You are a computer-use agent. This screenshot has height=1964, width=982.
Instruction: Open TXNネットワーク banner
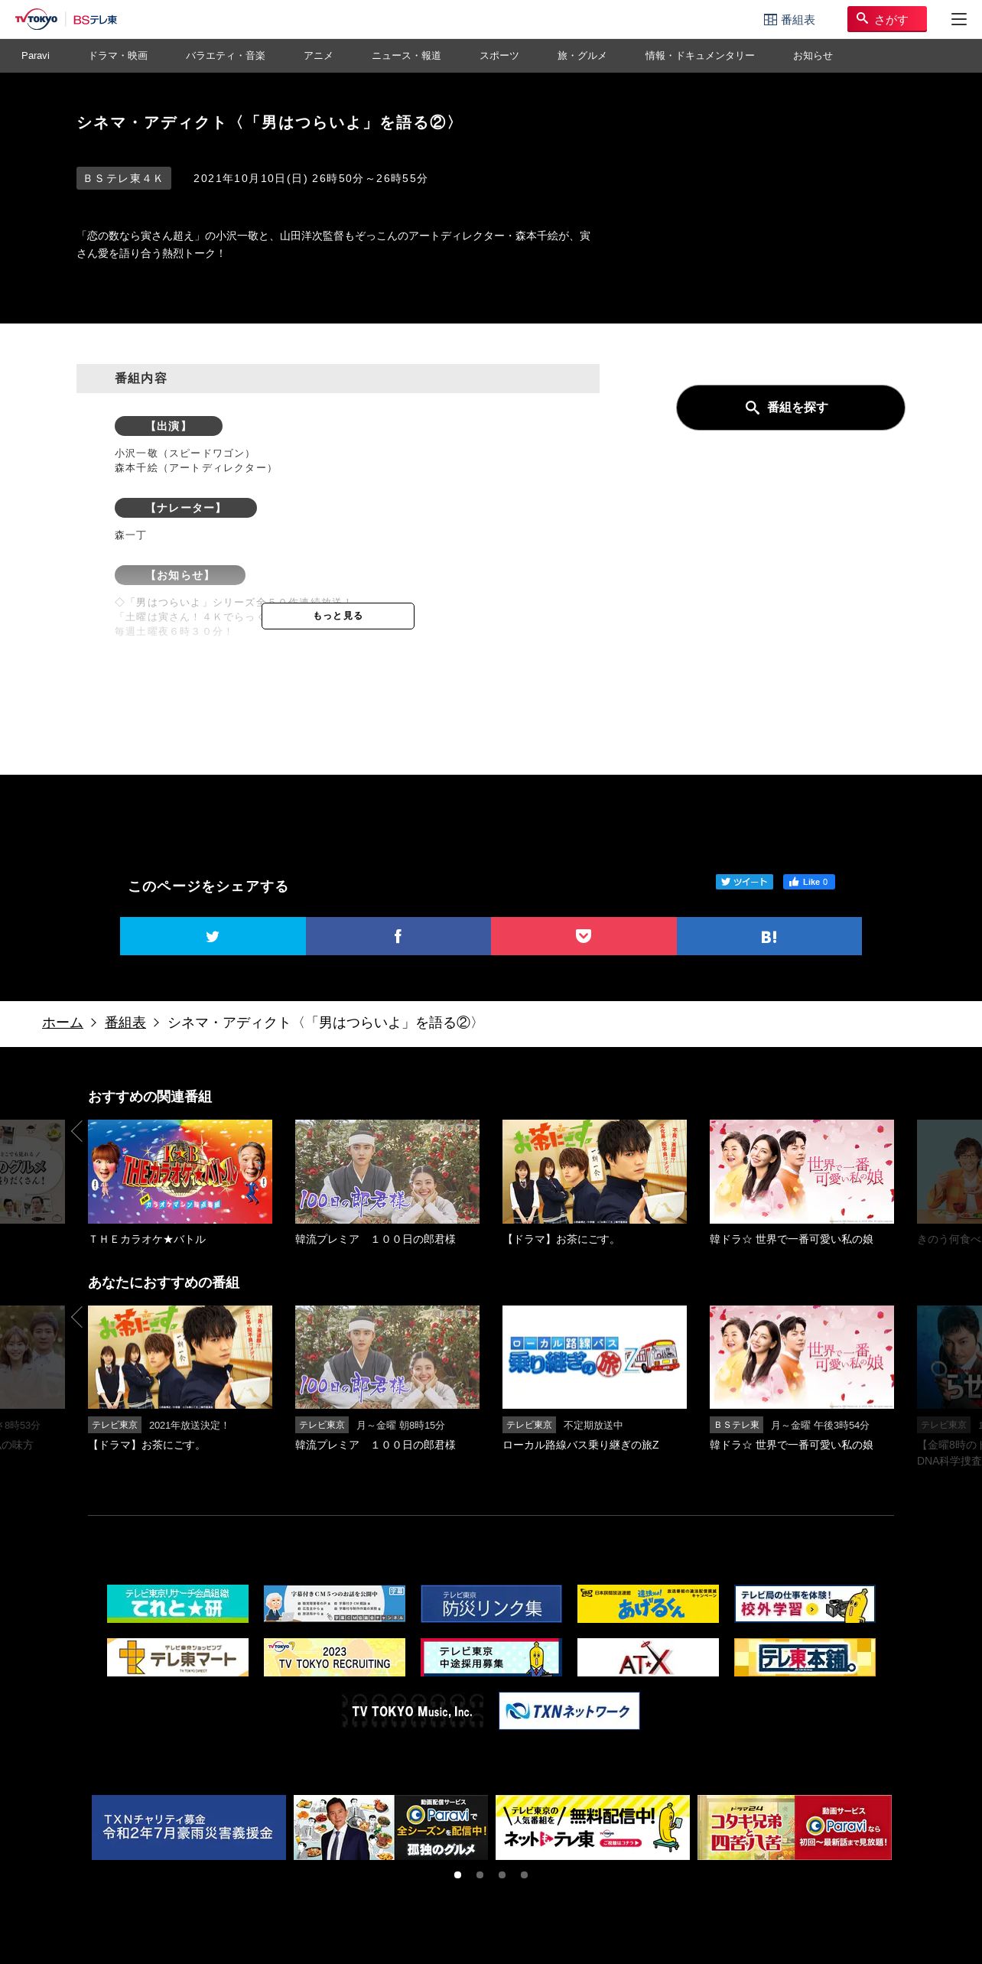(569, 1711)
